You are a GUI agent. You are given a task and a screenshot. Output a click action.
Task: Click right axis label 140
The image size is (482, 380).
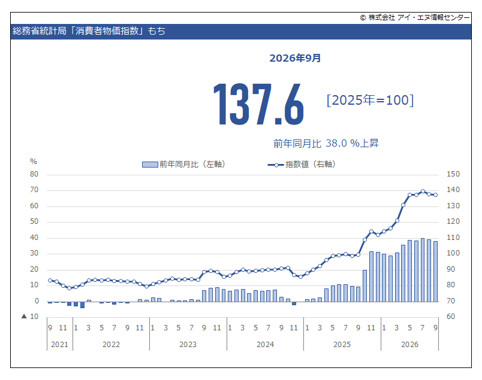click(453, 190)
